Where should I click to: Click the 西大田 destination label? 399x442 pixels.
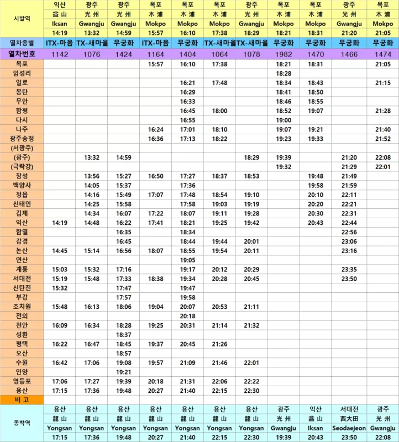click(x=349, y=419)
